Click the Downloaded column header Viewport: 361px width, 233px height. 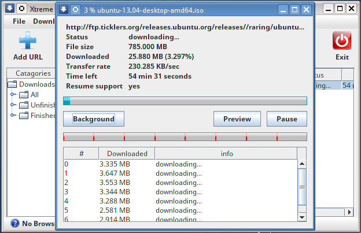[x=127, y=153]
